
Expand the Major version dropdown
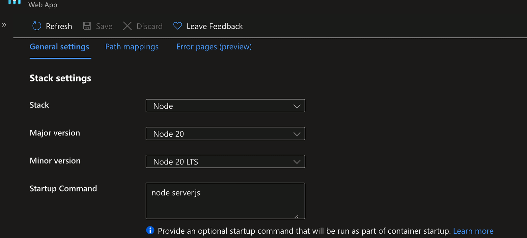tap(225, 134)
